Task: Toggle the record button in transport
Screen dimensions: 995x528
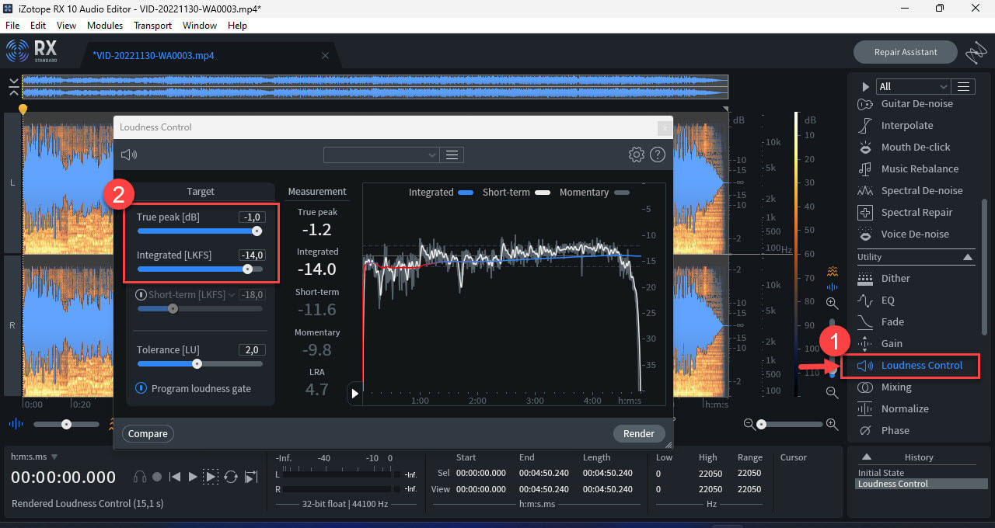Action: tap(157, 477)
